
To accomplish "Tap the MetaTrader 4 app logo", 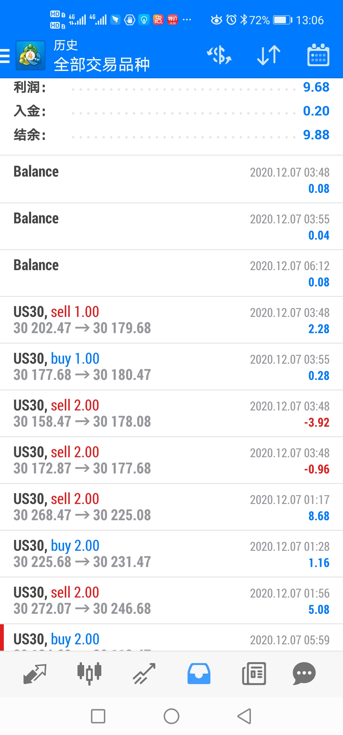I will (x=30, y=55).
